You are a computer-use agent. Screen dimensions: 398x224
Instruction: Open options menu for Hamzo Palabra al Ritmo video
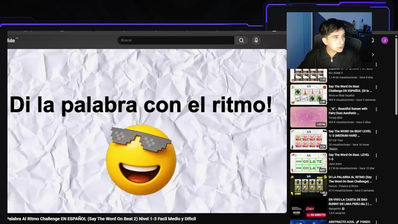376,178
